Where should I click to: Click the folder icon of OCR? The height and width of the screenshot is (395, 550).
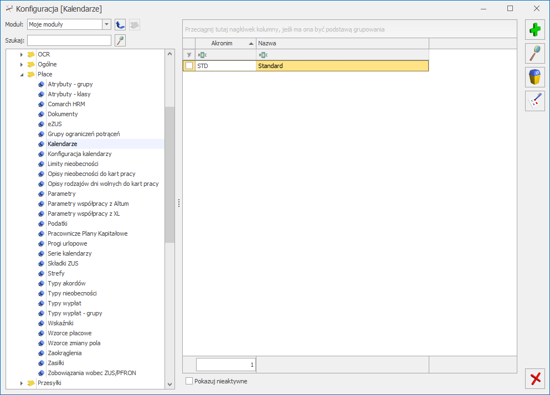coord(31,54)
